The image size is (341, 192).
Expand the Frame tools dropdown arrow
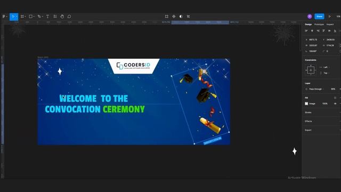click(25, 17)
